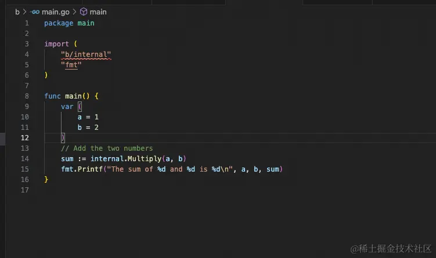The width and height of the screenshot is (436, 258).
Task: Click line number 12 in gutter
Action: pyautogui.click(x=25, y=138)
